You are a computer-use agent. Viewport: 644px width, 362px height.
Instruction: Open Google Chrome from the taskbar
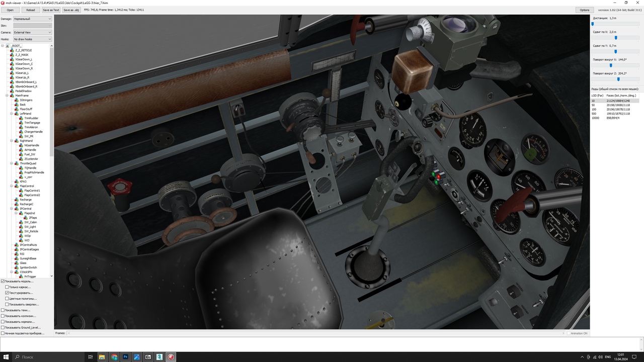(114, 357)
